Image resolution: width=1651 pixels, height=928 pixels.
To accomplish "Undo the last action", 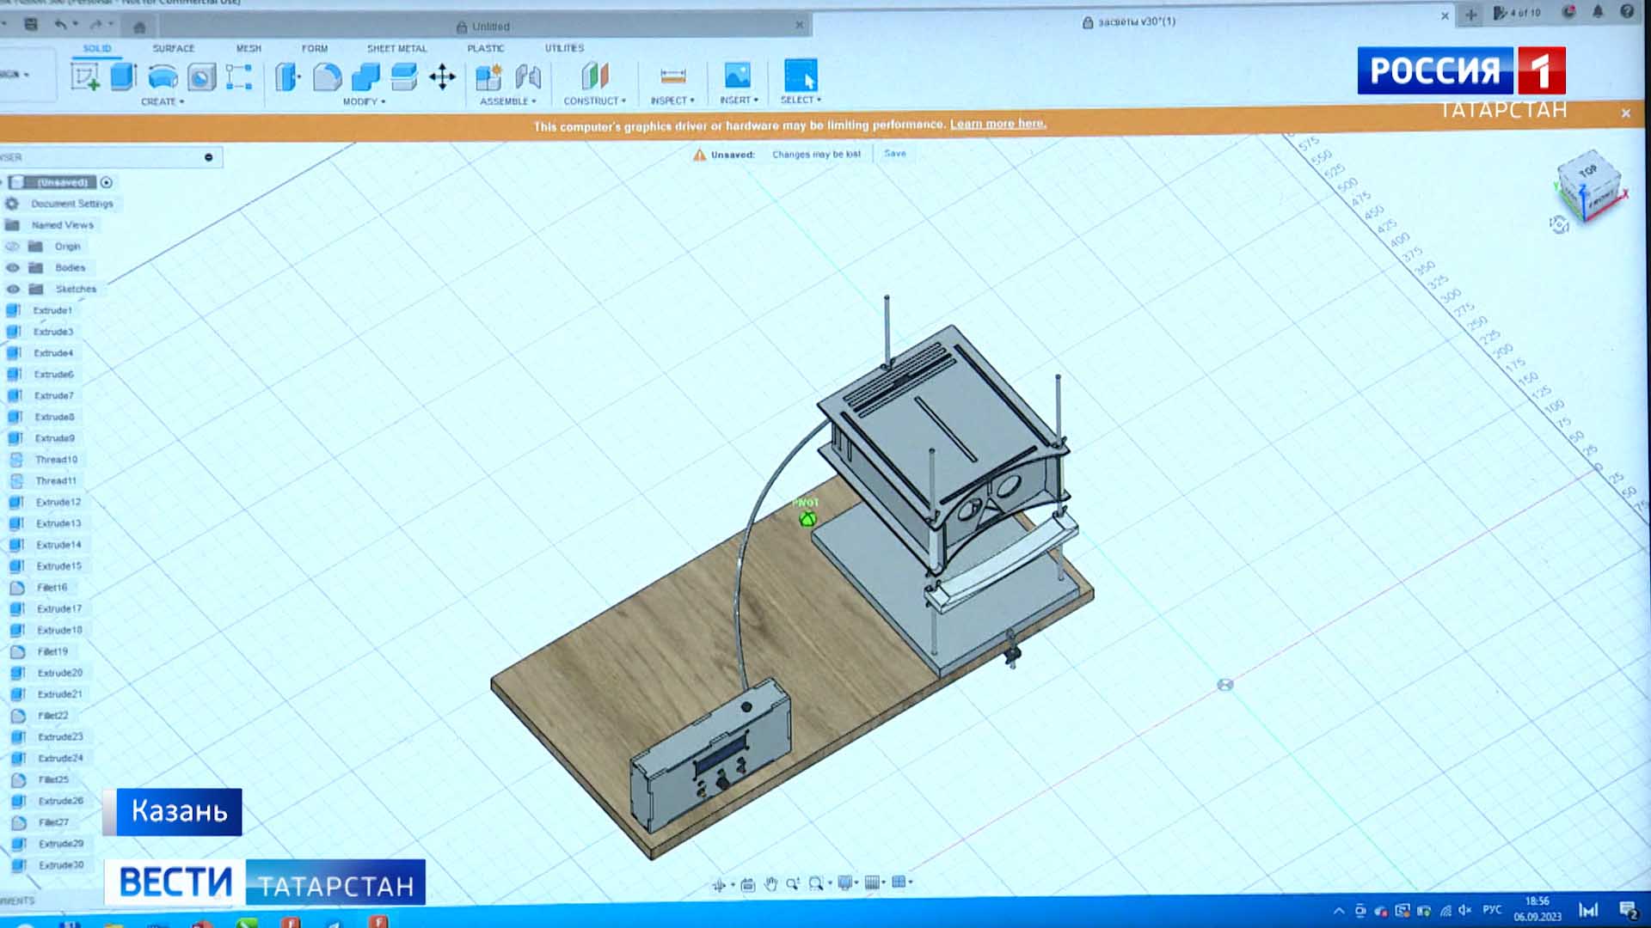I will (x=60, y=24).
